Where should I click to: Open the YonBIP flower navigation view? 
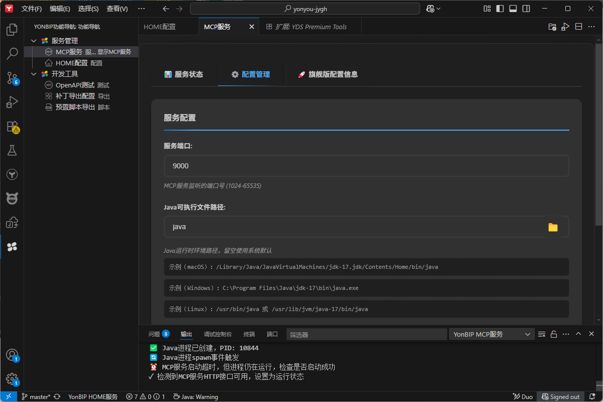pos(12,247)
